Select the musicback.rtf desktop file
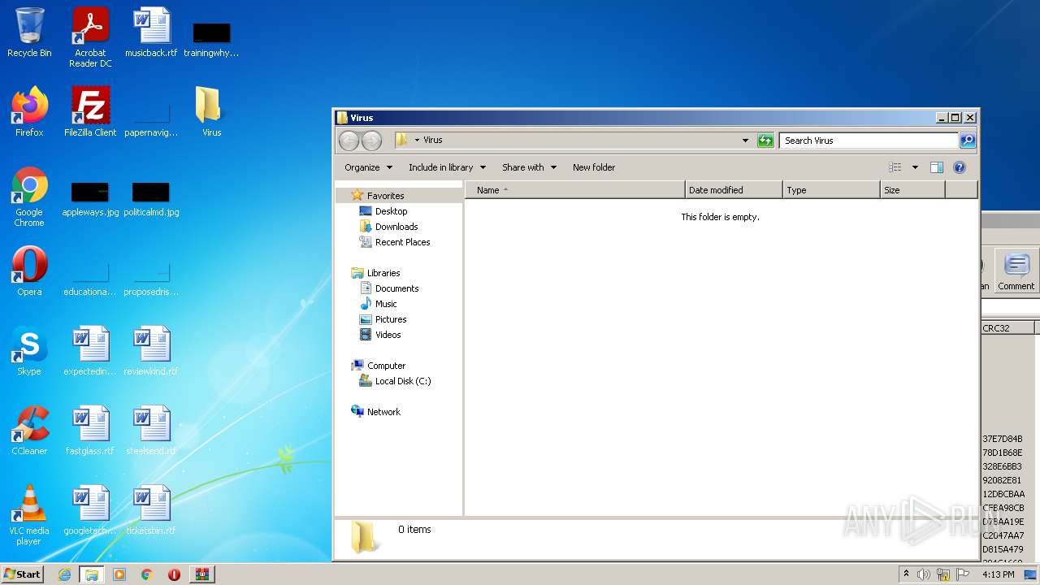 click(x=151, y=33)
